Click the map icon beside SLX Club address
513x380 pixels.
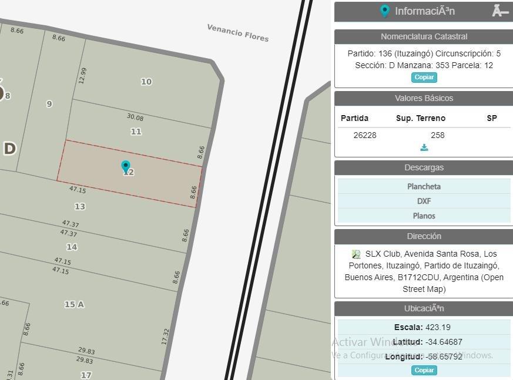click(356, 254)
